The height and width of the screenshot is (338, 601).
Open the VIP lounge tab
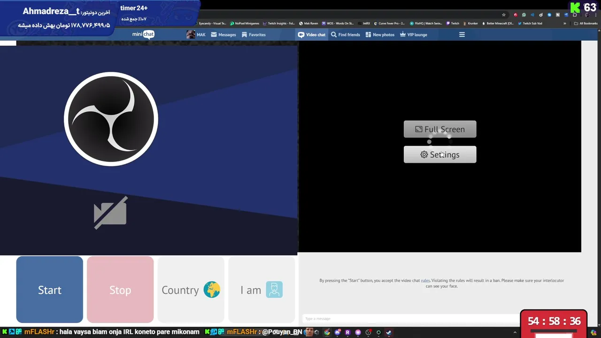[x=413, y=35]
